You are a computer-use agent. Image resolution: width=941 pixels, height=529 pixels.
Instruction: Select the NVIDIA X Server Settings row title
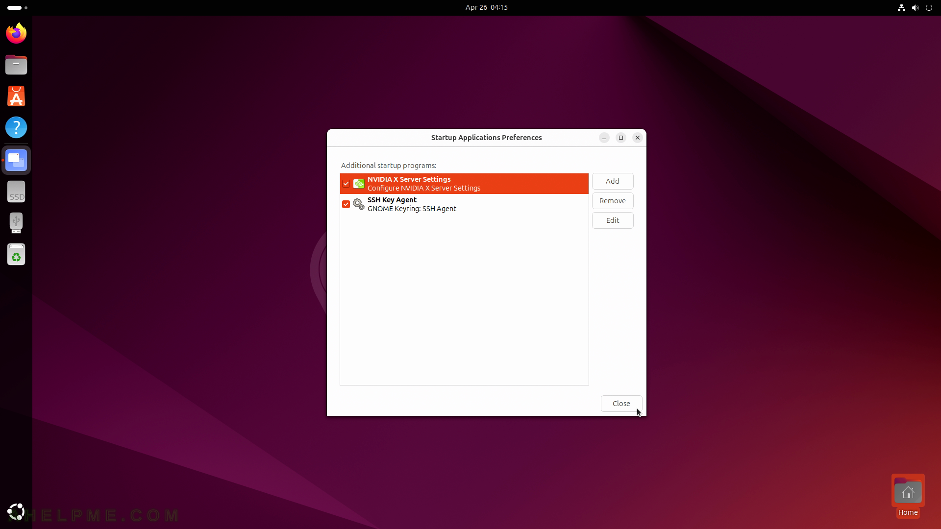[409, 179]
